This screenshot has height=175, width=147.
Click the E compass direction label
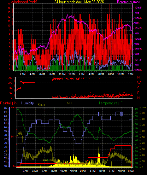click(138, 93)
